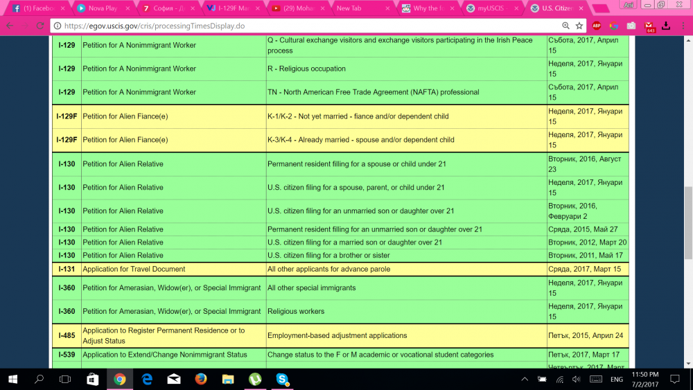Switch to the Facebook tab
Screen dimensions: 693x390
click(x=39, y=8)
